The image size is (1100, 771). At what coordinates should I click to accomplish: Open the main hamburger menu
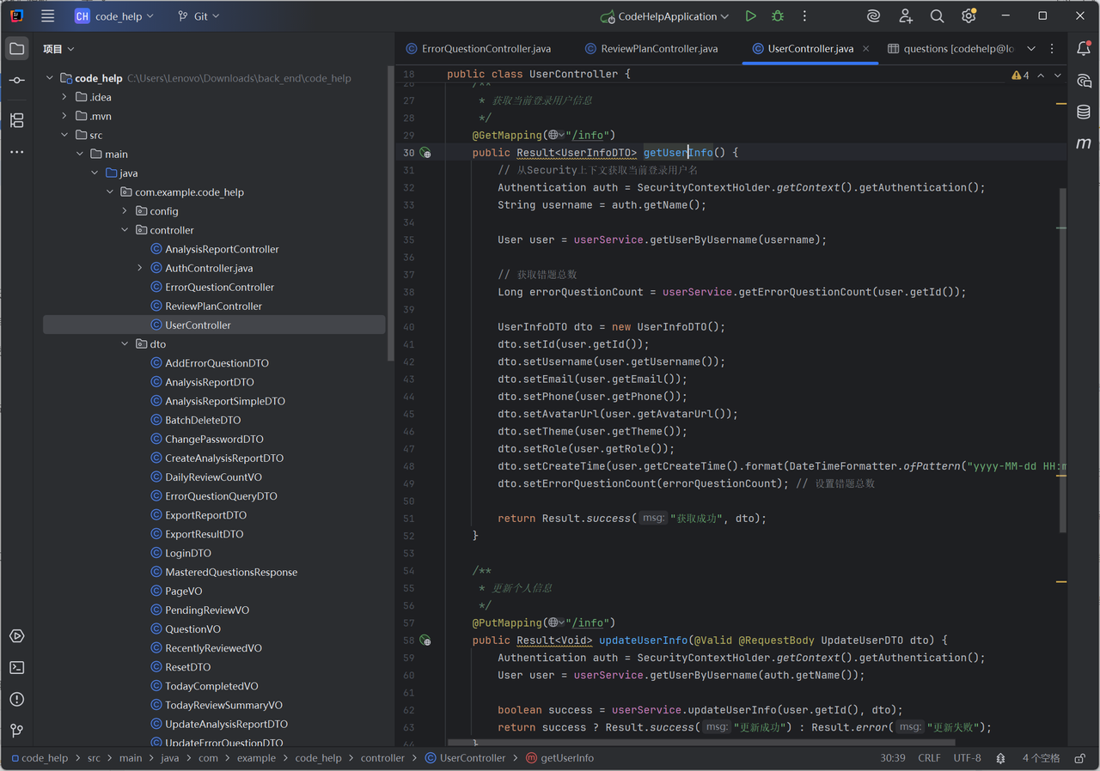(47, 16)
